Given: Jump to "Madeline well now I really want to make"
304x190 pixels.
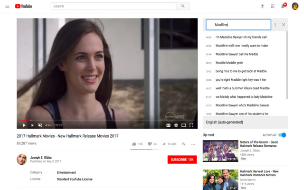Looking at the screenshot, I should (x=242, y=46).
